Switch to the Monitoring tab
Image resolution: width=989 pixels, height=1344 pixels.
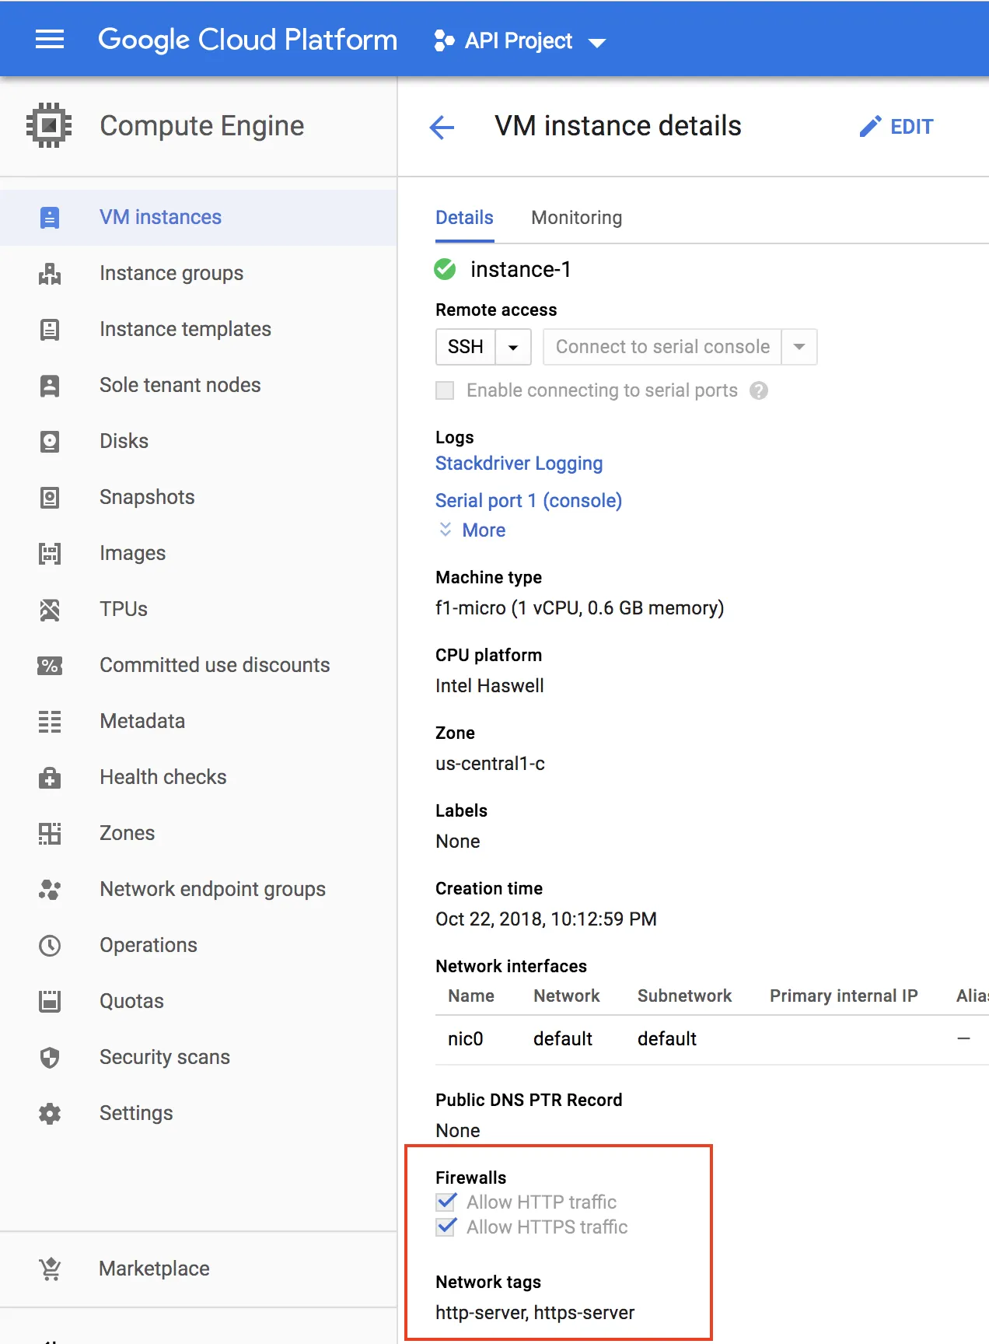576,218
